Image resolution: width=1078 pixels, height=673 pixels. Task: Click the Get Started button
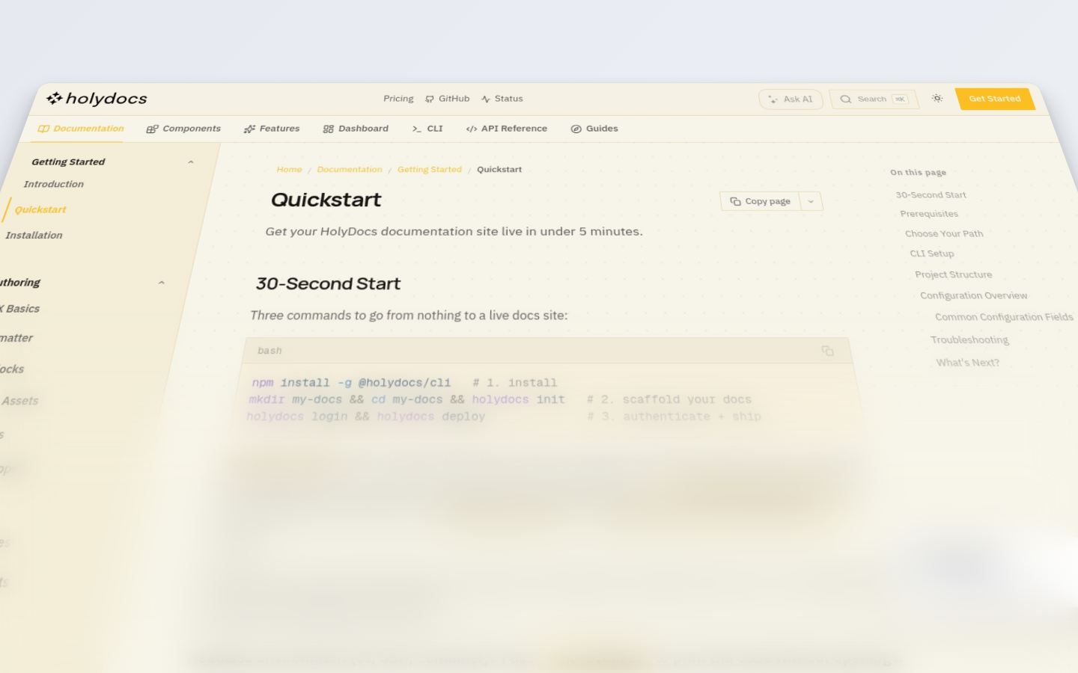[995, 99]
